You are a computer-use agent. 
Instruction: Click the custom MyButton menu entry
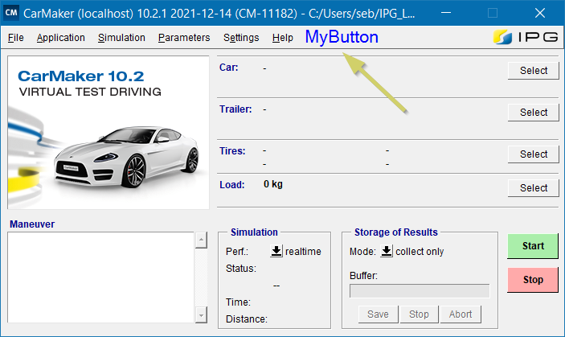coord(342,37)
